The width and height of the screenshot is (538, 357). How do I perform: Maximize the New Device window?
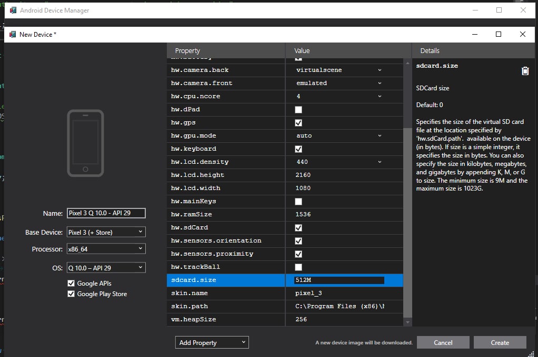(499, 34)
